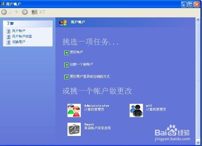Select the Guest account suitcase picture
The height and width of the screenshot is (146, 202).
pyautogui.click(x=74, y=129)
